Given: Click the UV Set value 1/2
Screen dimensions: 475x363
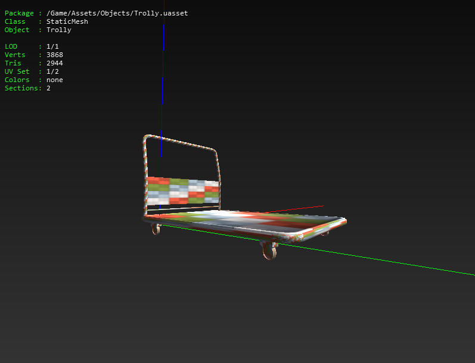Looking at the screenshot, I should (52, 71).
